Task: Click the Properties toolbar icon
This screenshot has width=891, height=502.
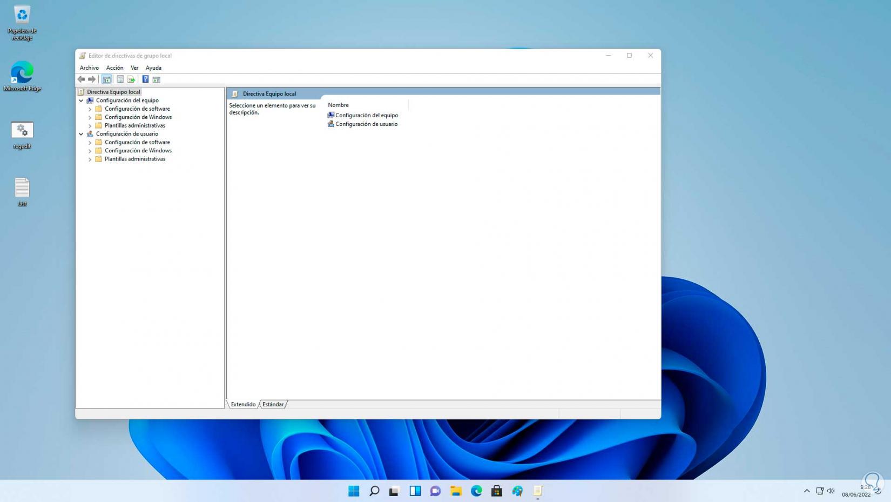Action: pyautogui.click(x=120, y=79)
